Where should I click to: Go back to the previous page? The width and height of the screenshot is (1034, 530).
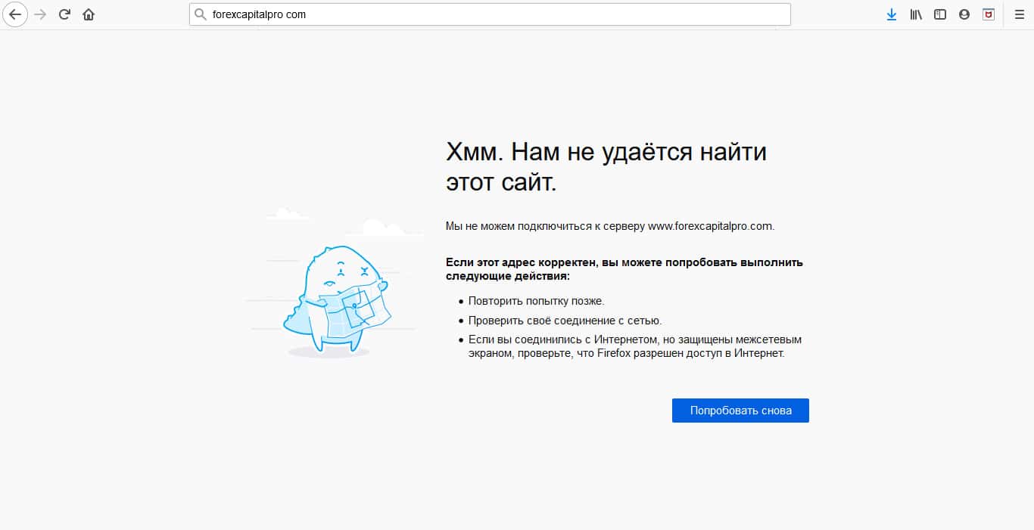click(15, 14)
